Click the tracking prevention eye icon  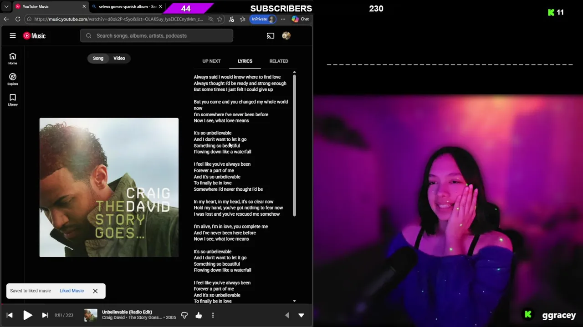click(x=210, y=19)
